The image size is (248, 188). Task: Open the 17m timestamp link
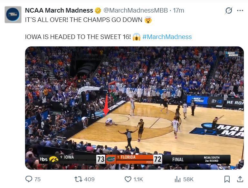(x=179, y=11)
